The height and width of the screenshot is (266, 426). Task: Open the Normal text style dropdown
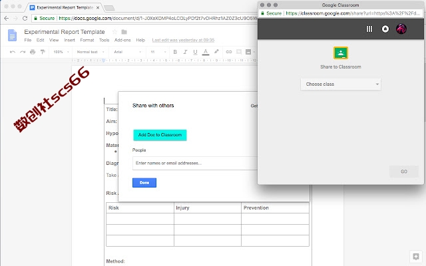click(91, 52)
